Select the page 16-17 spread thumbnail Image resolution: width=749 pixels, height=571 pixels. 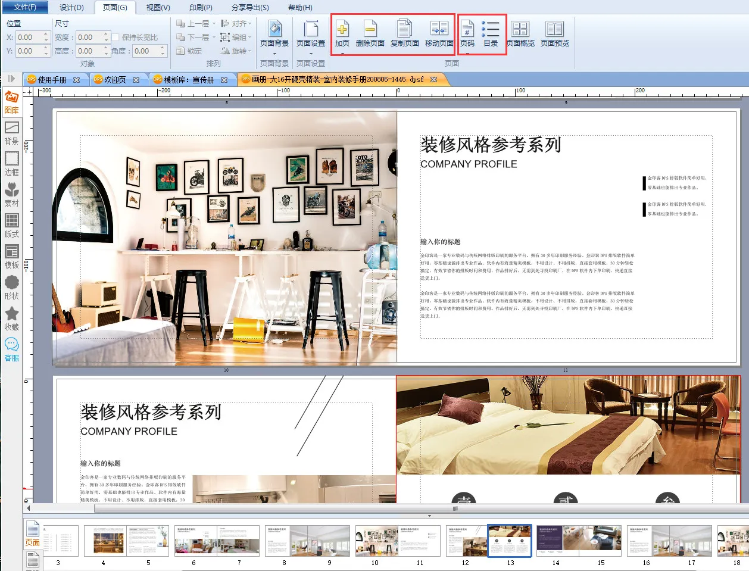(x=669, y=541)
